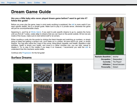Screen dimensions: 137x103
Task: Open the Entities nav item
Action: (37, 3)
